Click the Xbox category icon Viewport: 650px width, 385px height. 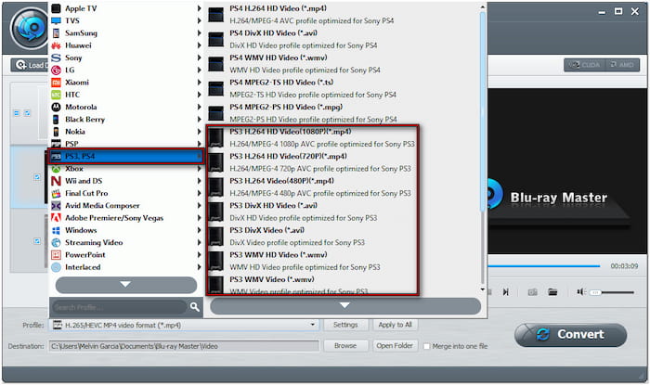click(56, 169)
